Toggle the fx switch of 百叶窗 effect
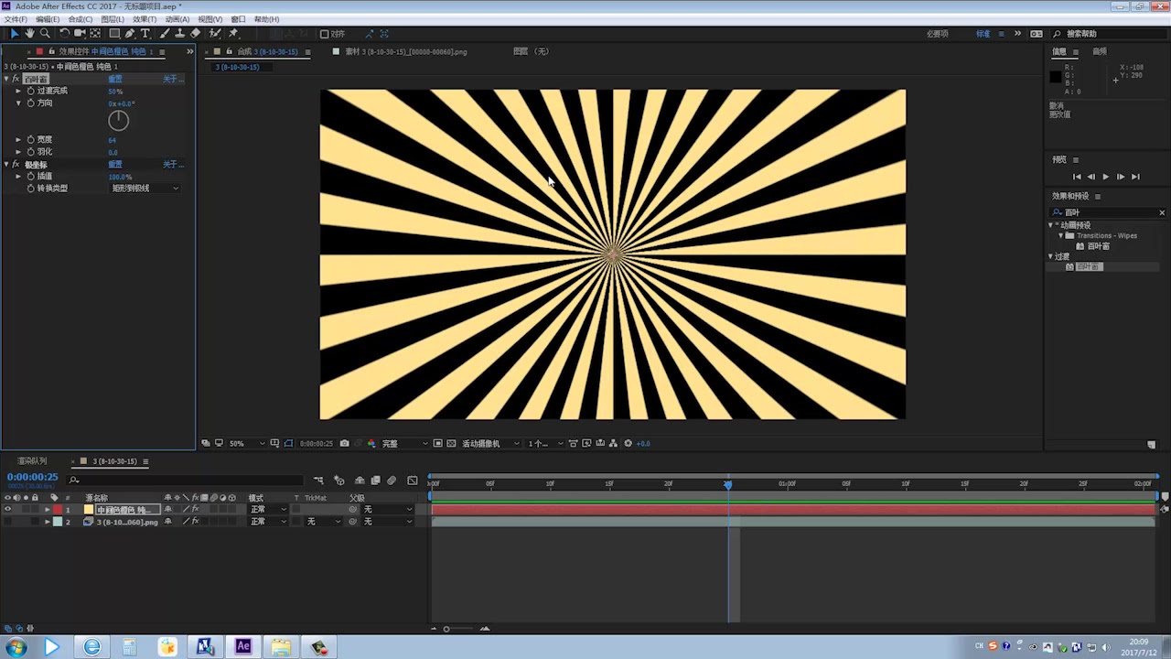This screenshot has width=1171, height=659. click(16, 79)
